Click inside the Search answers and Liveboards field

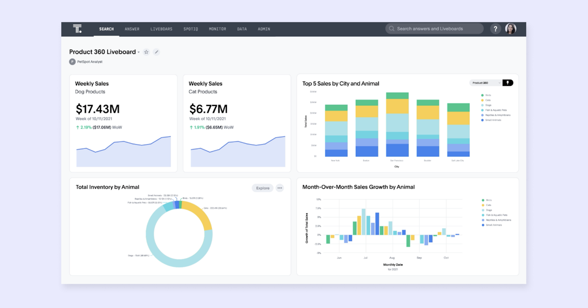(431, 28)
